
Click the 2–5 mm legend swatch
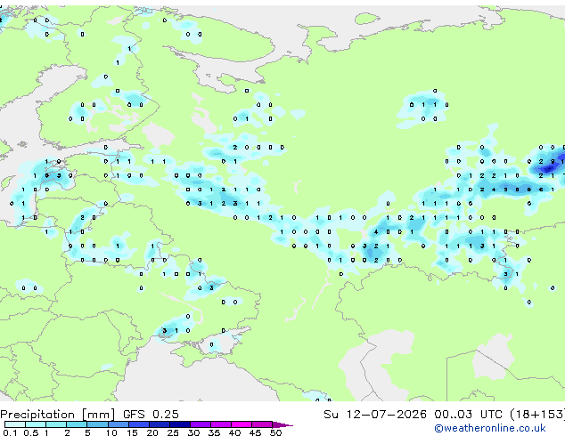coord(77,424)
